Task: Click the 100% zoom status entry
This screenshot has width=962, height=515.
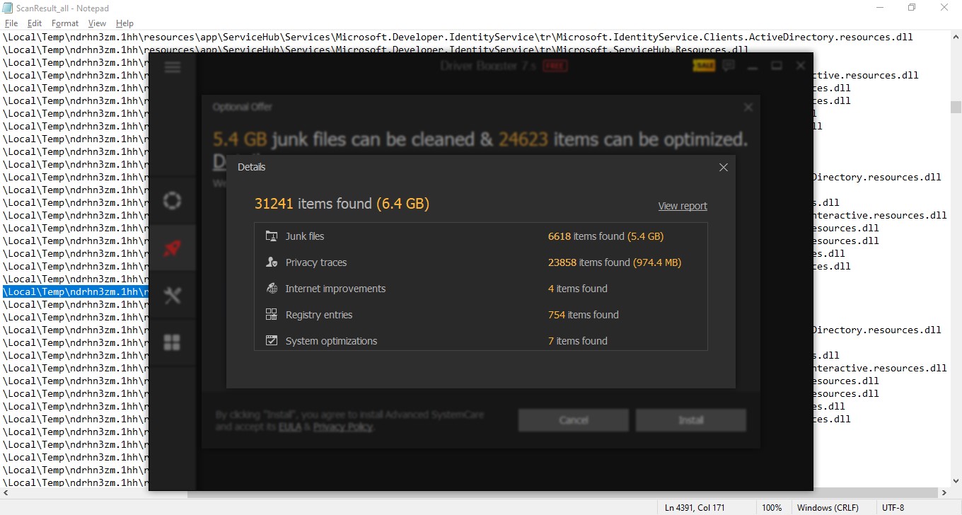Action: [x=772, y=508]
